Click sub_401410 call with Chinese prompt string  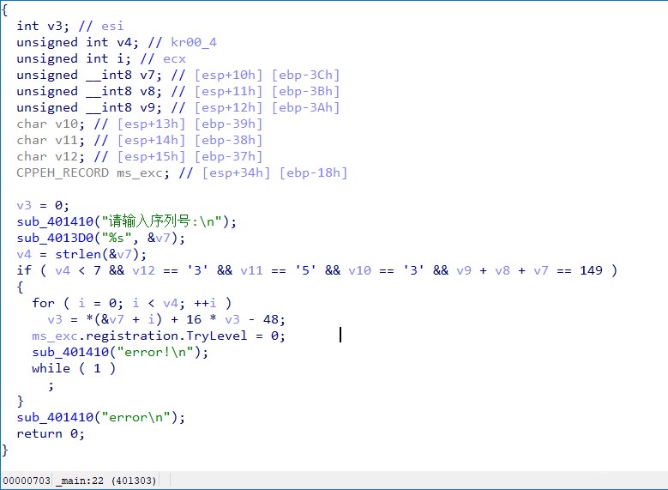click(126, 221)
